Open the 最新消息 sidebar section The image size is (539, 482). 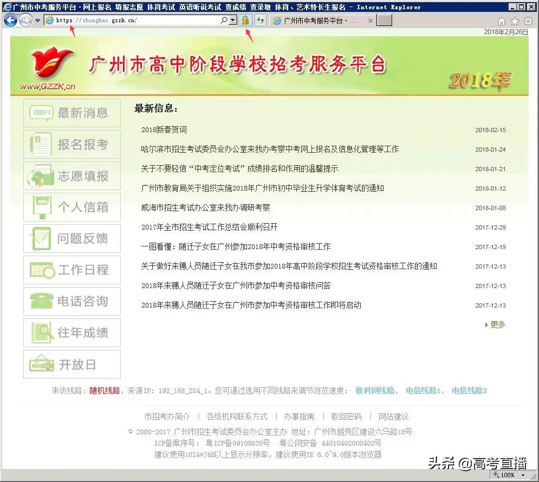tap(72, 113)
